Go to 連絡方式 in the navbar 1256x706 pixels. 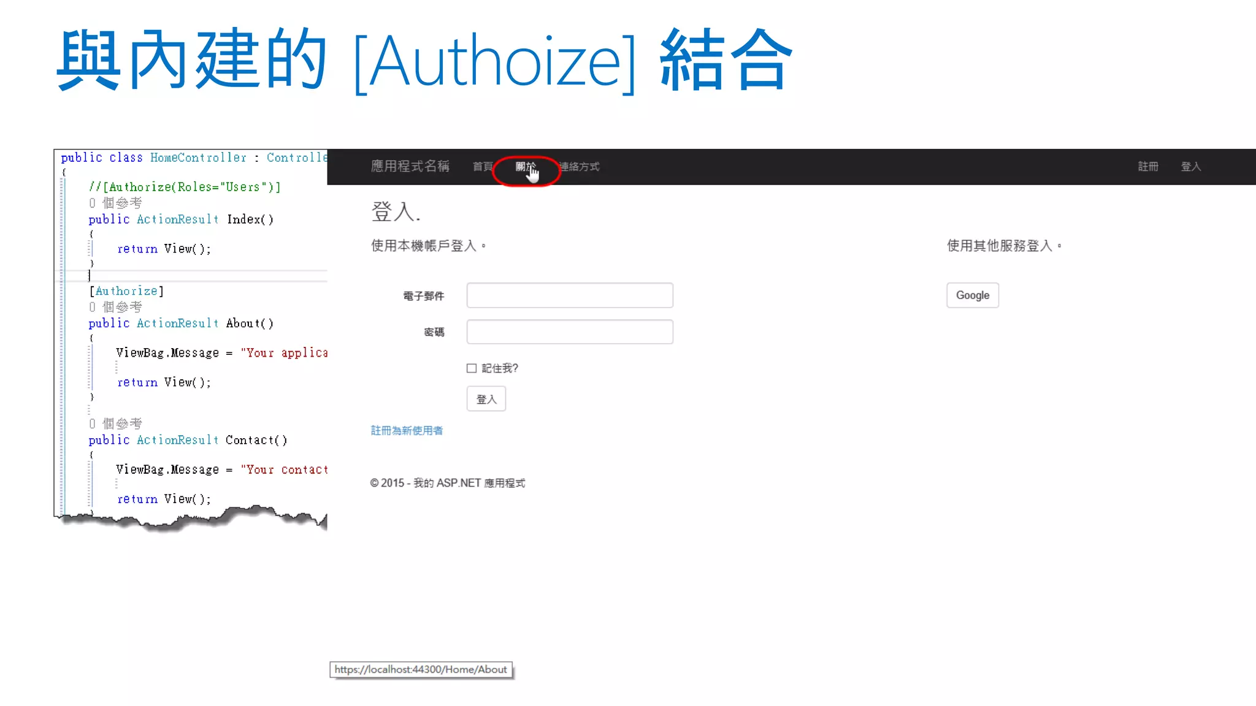pyautogui.click(x=580, y=167)
